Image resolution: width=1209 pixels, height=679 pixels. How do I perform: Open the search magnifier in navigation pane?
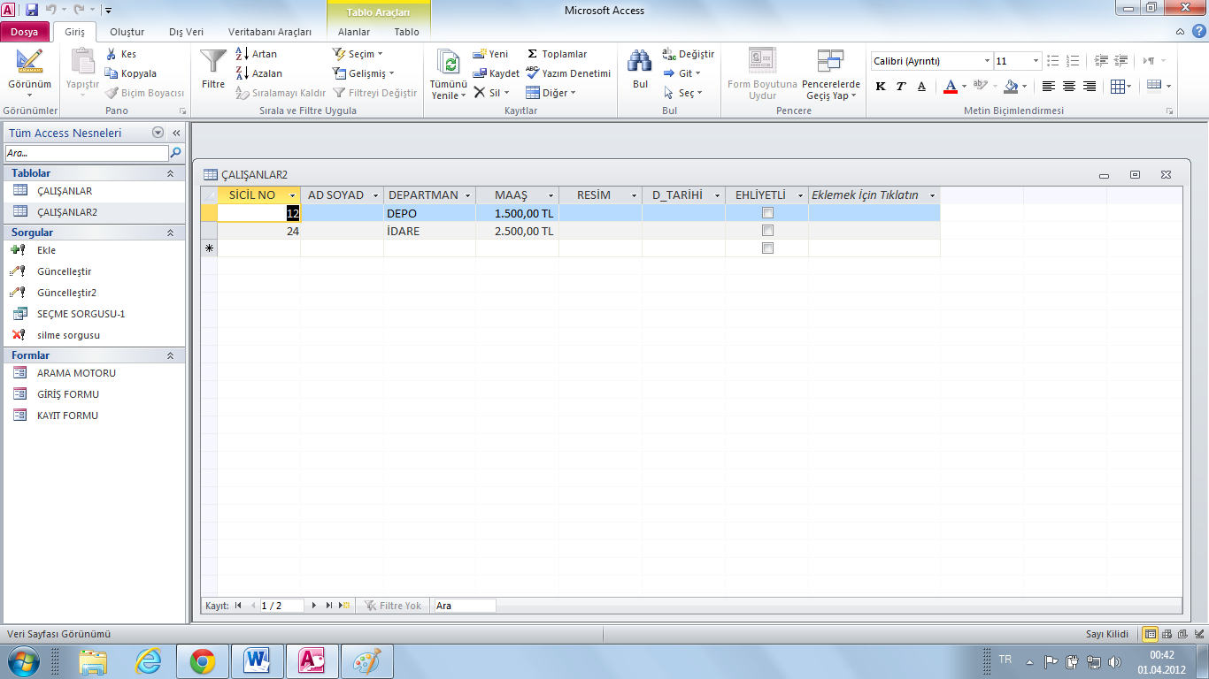175,153
